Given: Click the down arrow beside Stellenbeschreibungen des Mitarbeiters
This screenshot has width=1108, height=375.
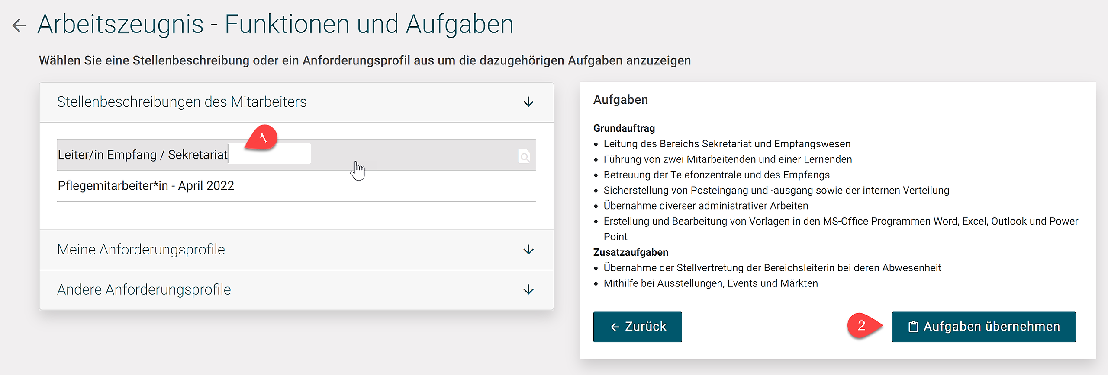Looking at the screenshot, I should [528, 102].
